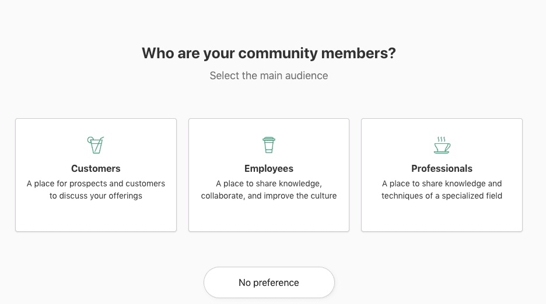Click 'A place to share knowledge and' Professionals line
This screenshot has width=546, height=304.
click(x=442, y=183)
